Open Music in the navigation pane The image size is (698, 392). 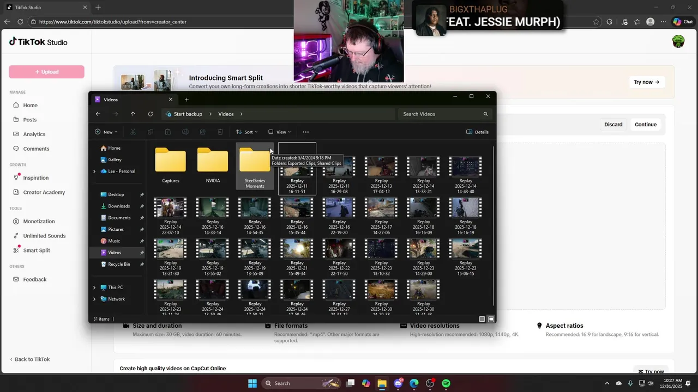click(x=114, y=241)
